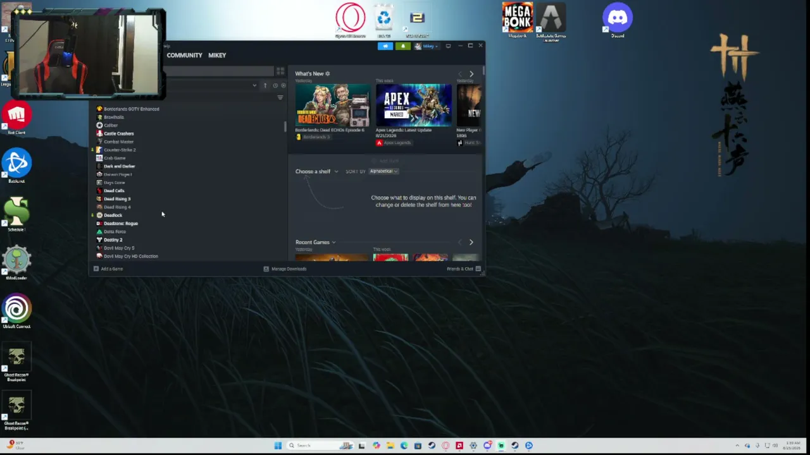
Task: Expand the Recent Games dropdown
Action: [315, 243]
